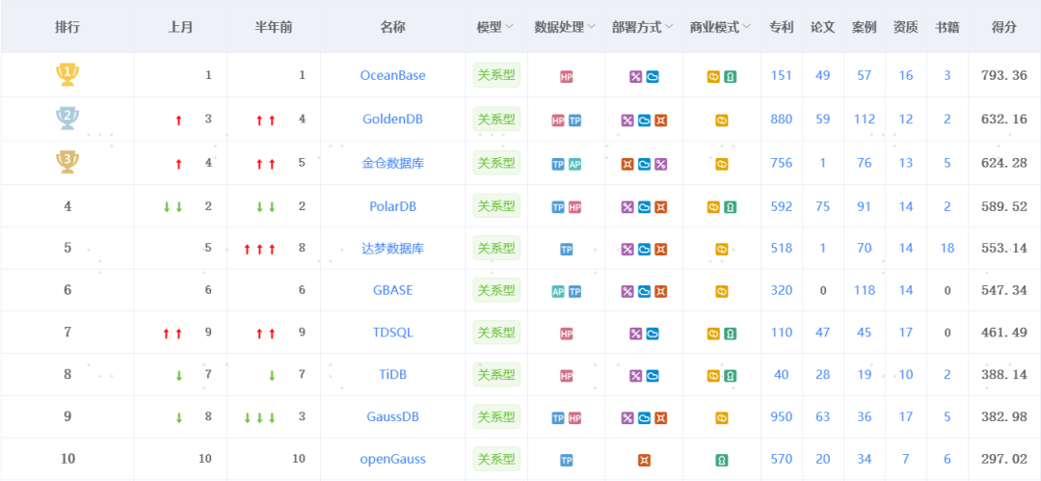
Task: Click the 专利 column header
Action: 782,27
